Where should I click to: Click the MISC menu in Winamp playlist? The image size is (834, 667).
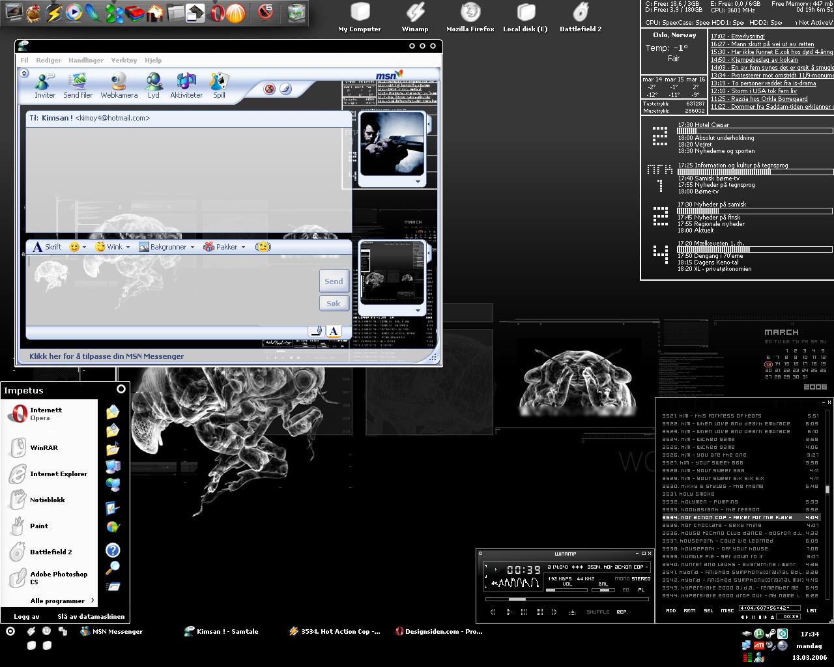coord(727,611)
